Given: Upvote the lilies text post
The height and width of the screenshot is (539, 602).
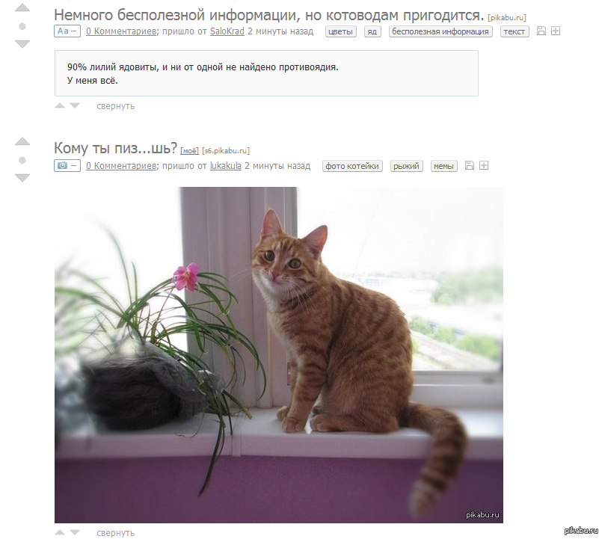Looking at the screenshot, I should tap(22, 8).
